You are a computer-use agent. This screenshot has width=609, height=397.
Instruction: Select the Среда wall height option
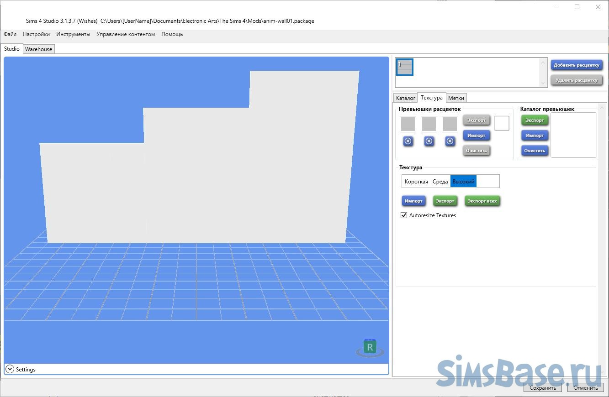[x=440, y=182]
